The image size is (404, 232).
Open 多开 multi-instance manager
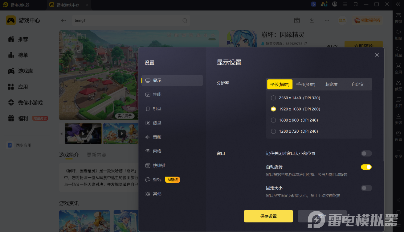click(x=398, y=102)
